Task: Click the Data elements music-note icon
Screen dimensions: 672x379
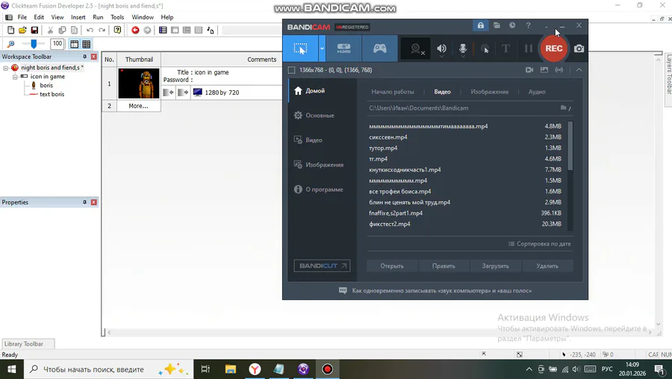Action: click(210, 30)
